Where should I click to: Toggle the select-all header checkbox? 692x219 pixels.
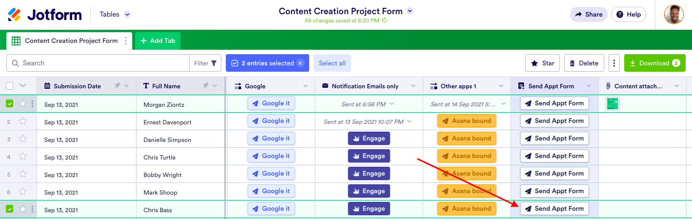10,86
